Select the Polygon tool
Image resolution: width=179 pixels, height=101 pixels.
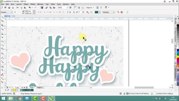coord(2,49)
